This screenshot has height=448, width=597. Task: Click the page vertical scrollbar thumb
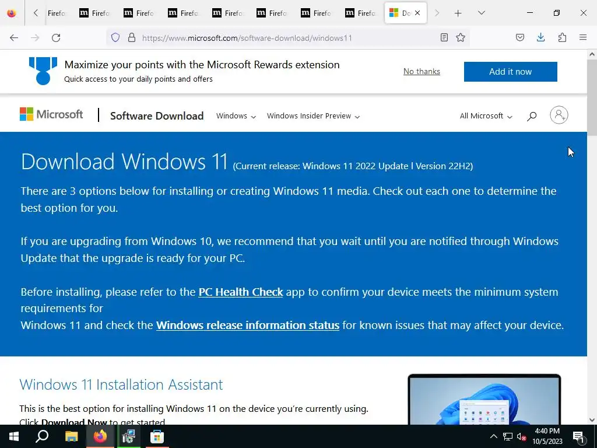pos(592,97)
